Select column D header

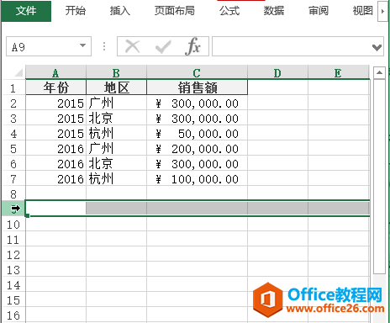[x=277, y=72]
